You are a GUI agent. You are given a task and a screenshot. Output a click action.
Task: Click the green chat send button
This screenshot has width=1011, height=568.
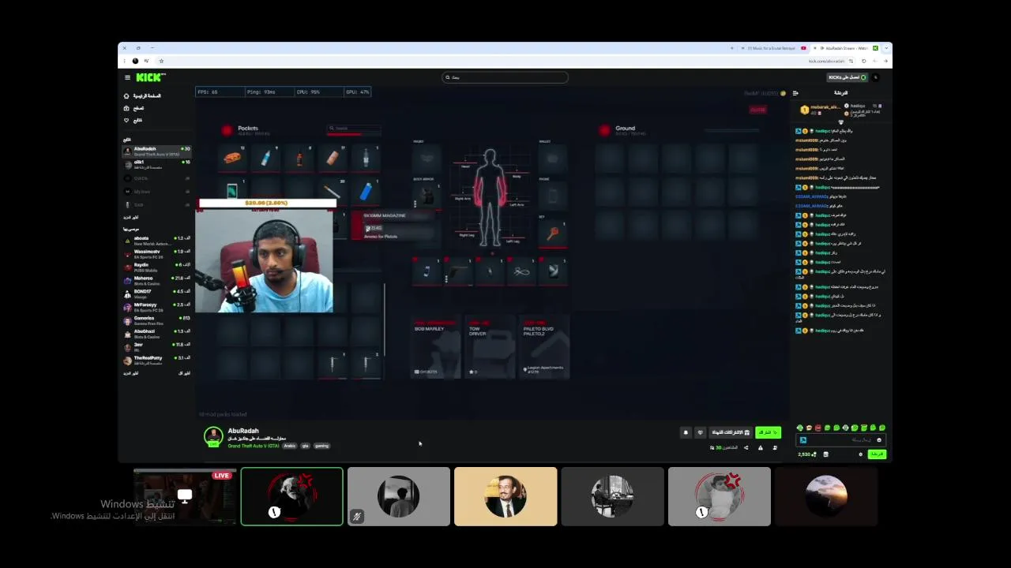(x=877, y=454)
